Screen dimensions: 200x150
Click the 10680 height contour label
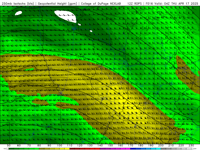tap(48, 127)
